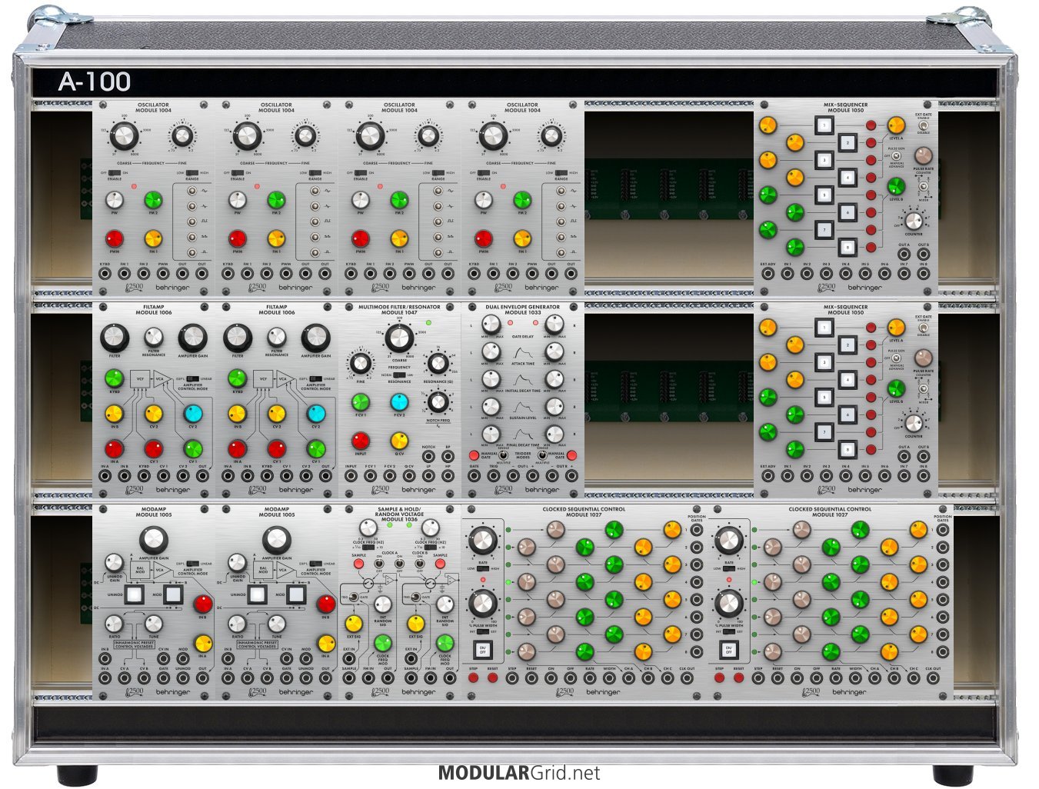Select the orange Level A knob on upper Mix-Sequencer
The height and width of the screenshot is (789, 1039).
[896, 125]
